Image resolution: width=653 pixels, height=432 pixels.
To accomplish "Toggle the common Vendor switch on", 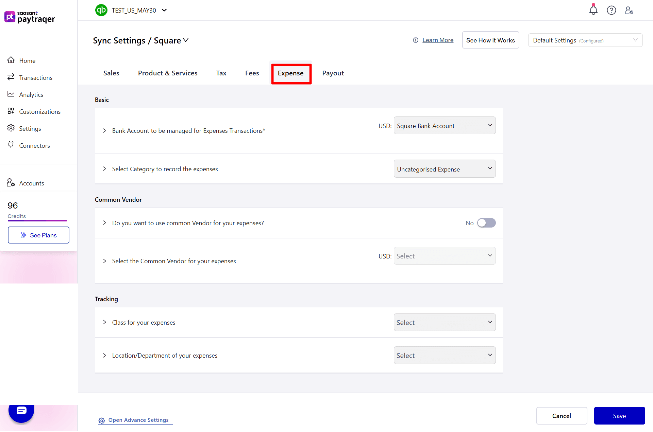I will tap(486, 223).
